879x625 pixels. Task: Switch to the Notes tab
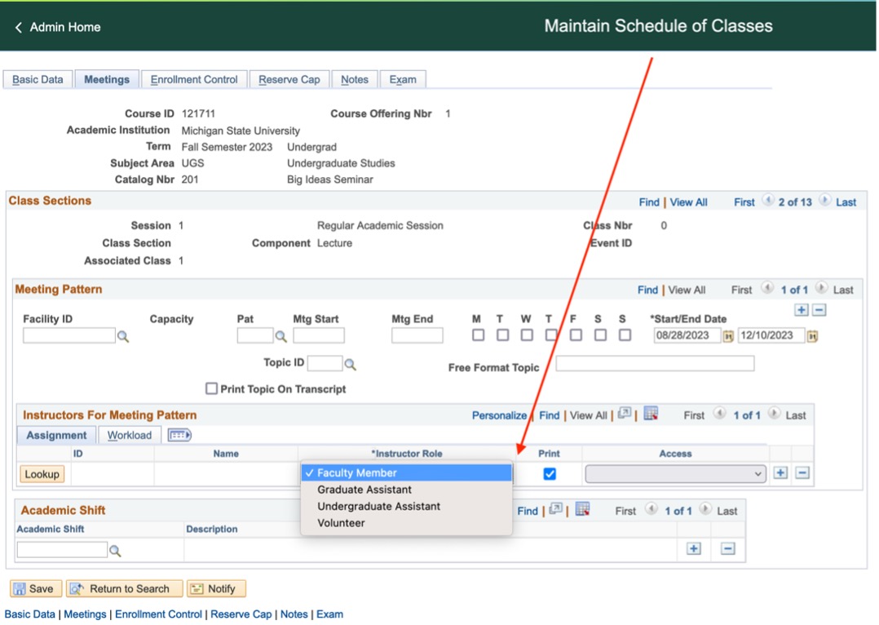(x=355, y=80)
